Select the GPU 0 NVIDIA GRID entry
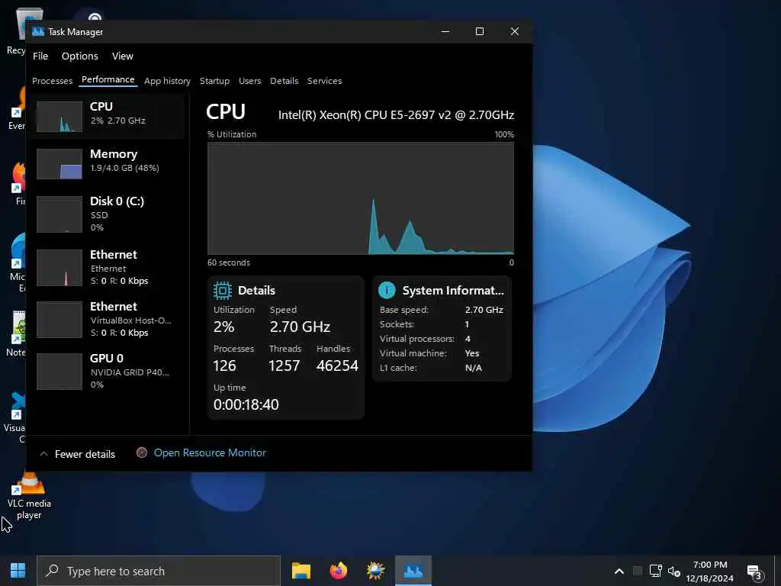Image resolution: width=781 pixels, height=586 pixels. (107, 372)
